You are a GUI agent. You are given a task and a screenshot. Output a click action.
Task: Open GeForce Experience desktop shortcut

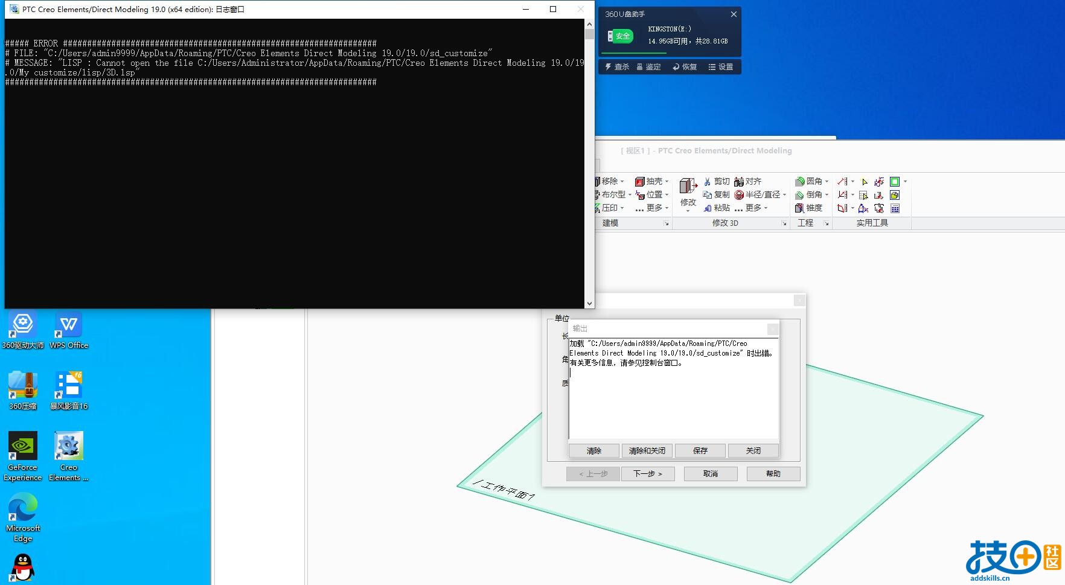pos(23,456)
